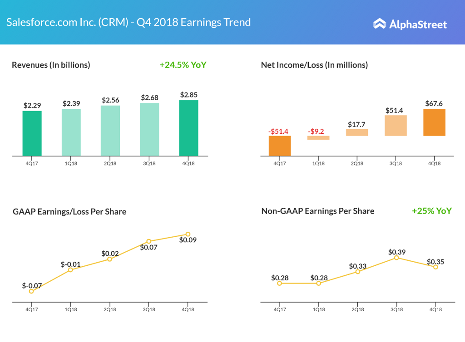This screenshot has height=342, width=465.
Task: Click the 1Q18 axis label under revenues
Action: pos(70,165)
